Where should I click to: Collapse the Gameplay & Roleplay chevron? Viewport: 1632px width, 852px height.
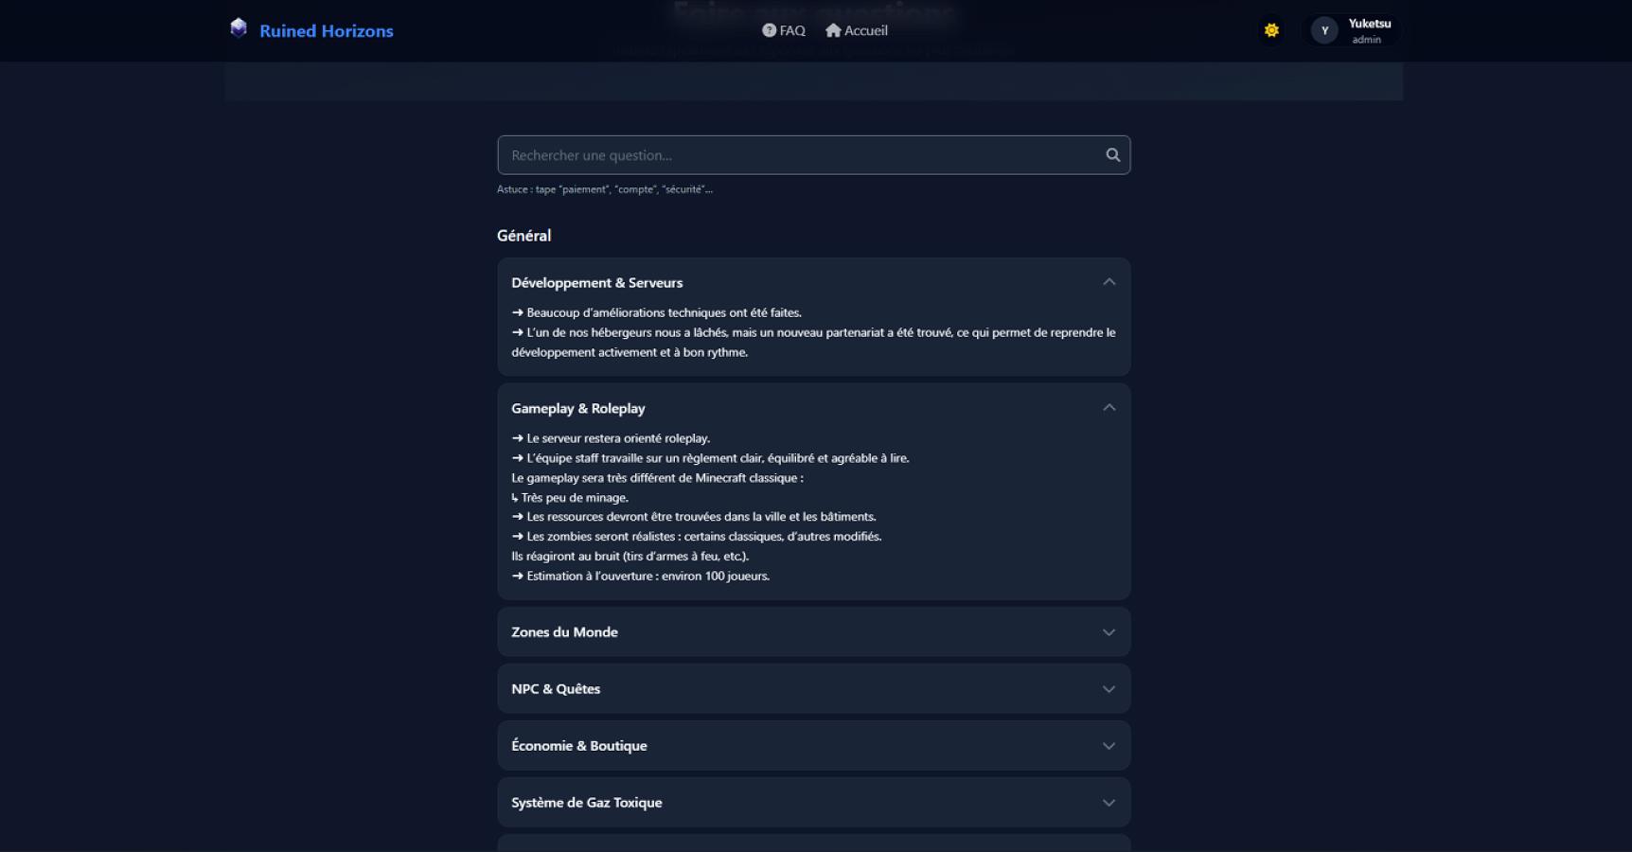tap(1109, 408)
